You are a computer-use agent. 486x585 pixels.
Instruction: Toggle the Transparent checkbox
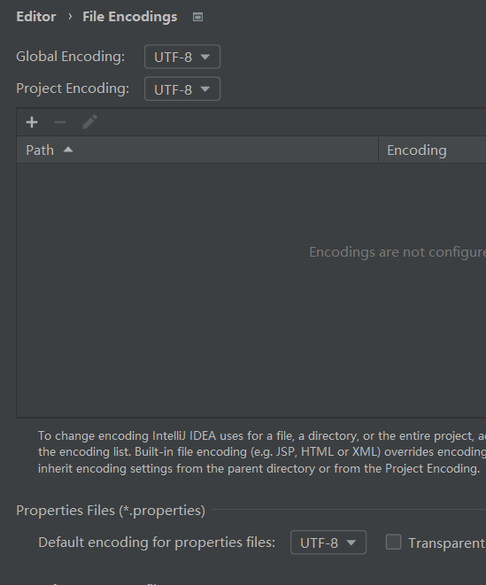[x=393, y=543]
